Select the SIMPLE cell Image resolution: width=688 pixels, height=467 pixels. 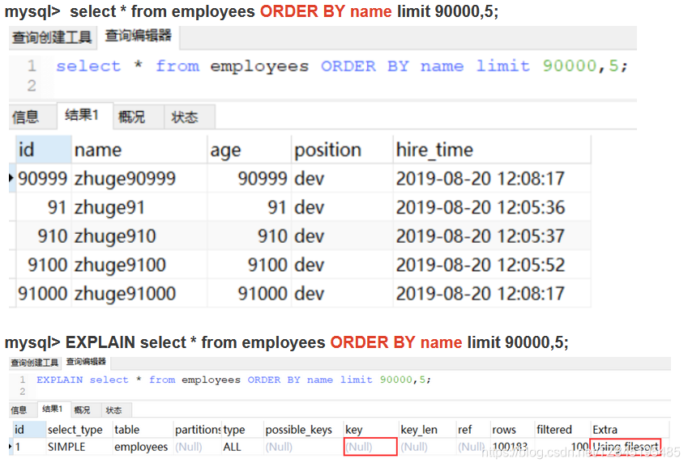[79, 447]
